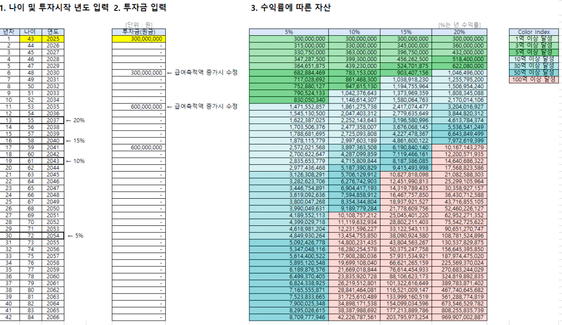Select the value 3,126,308,291

point(289,174)
